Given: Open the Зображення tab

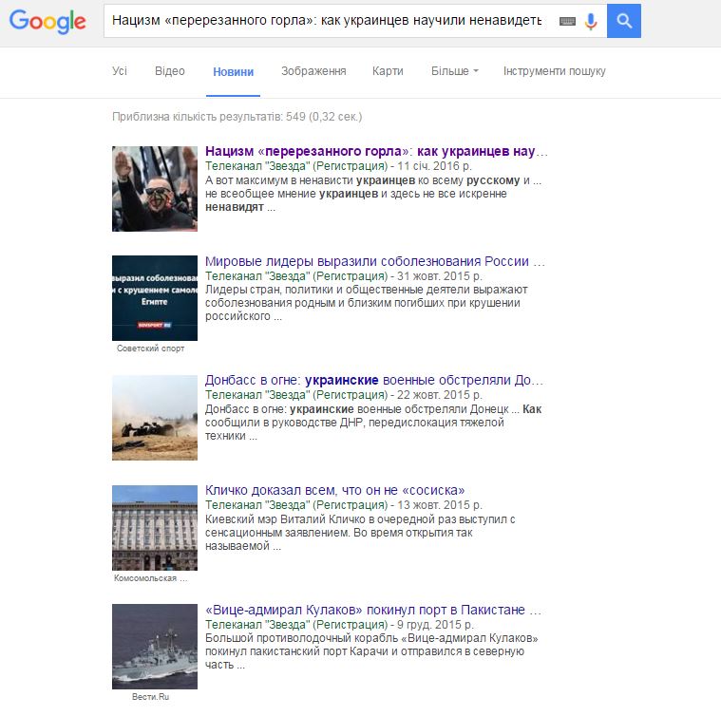Looking at the screenshot, I should click(x=313, y=71).
